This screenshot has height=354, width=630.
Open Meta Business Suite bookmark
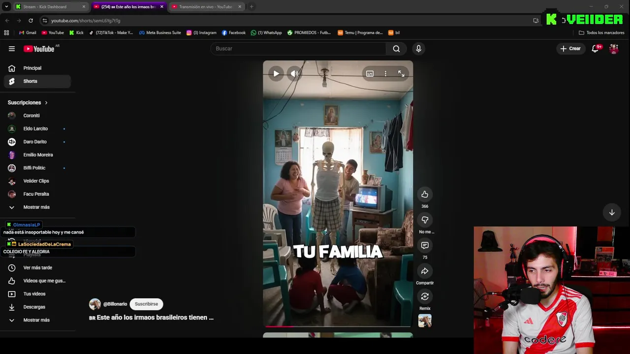pyautogui.click(x=160, y=33)
